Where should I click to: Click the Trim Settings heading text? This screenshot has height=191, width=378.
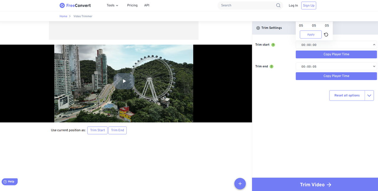pyautogui.click(x=271, y=28)
